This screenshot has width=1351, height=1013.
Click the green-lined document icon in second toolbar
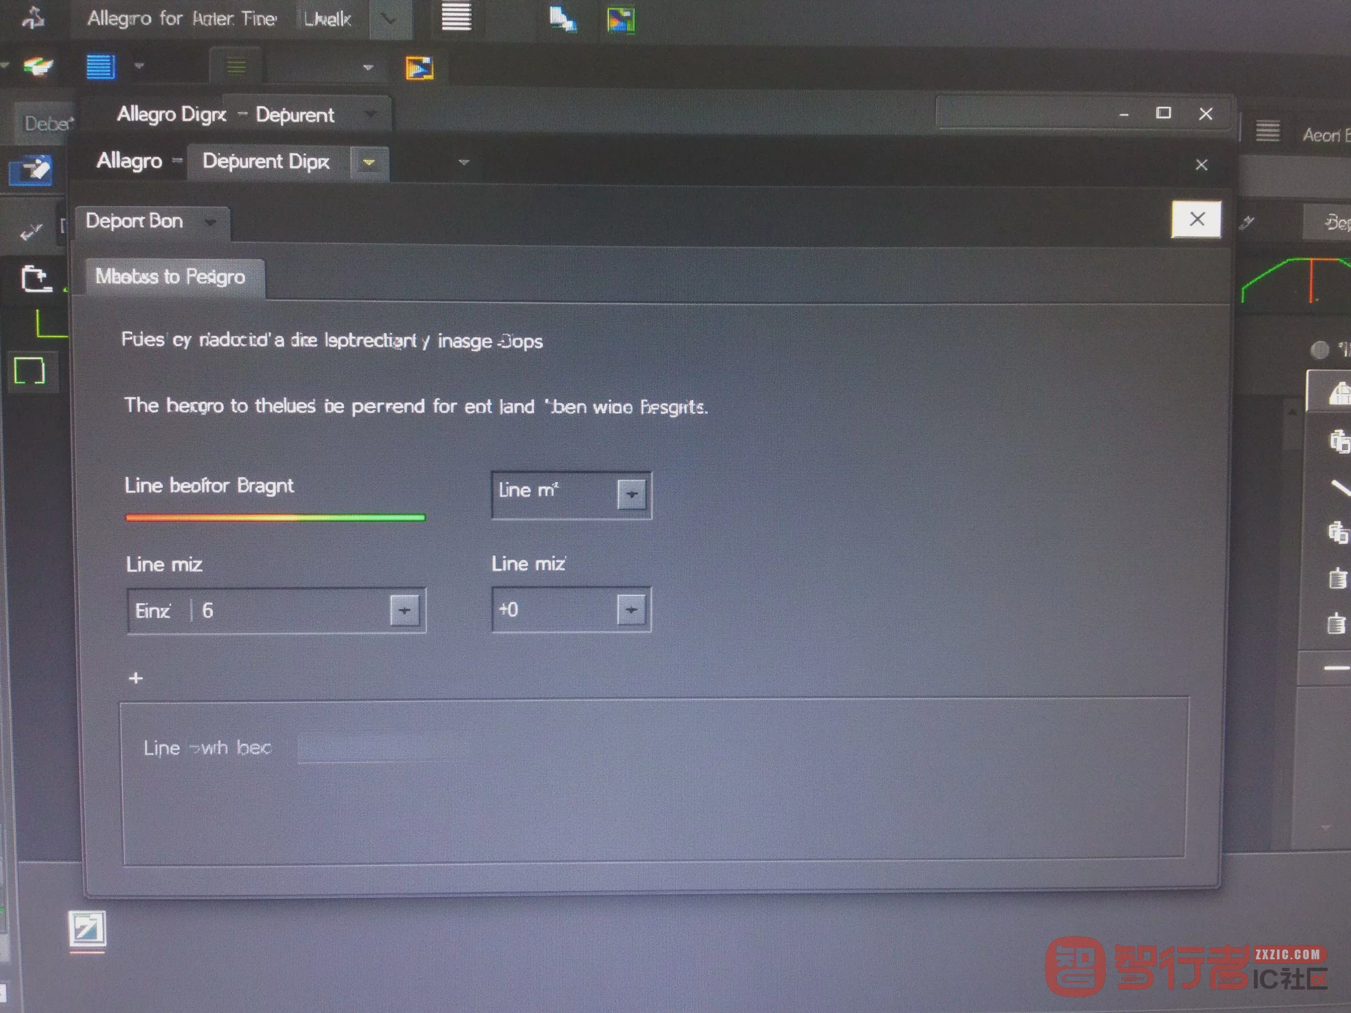tap(237, 66)
